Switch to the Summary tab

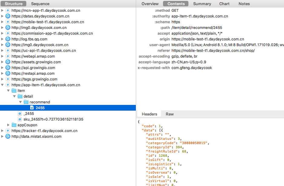click(202, 4)
